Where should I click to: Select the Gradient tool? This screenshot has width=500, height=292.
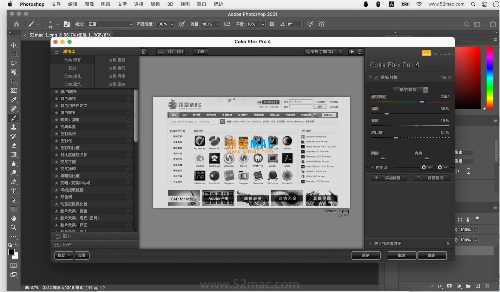(14, 154)
